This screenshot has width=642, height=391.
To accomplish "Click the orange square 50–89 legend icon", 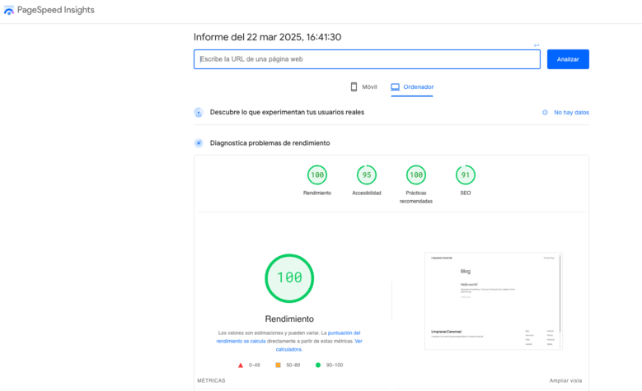I will (x=279, y=365).
